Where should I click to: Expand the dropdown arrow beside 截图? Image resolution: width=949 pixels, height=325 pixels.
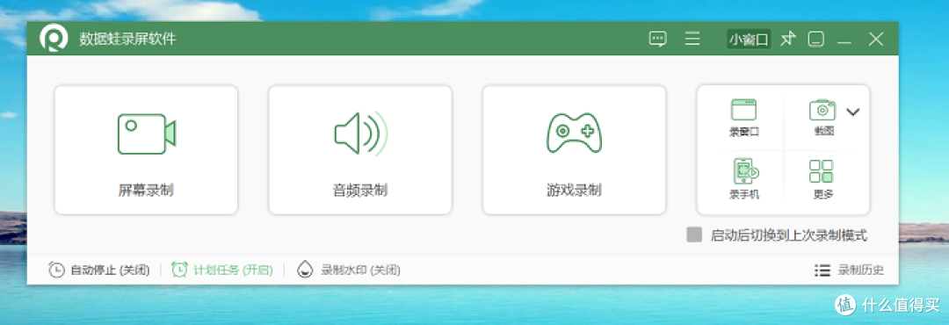852,112
